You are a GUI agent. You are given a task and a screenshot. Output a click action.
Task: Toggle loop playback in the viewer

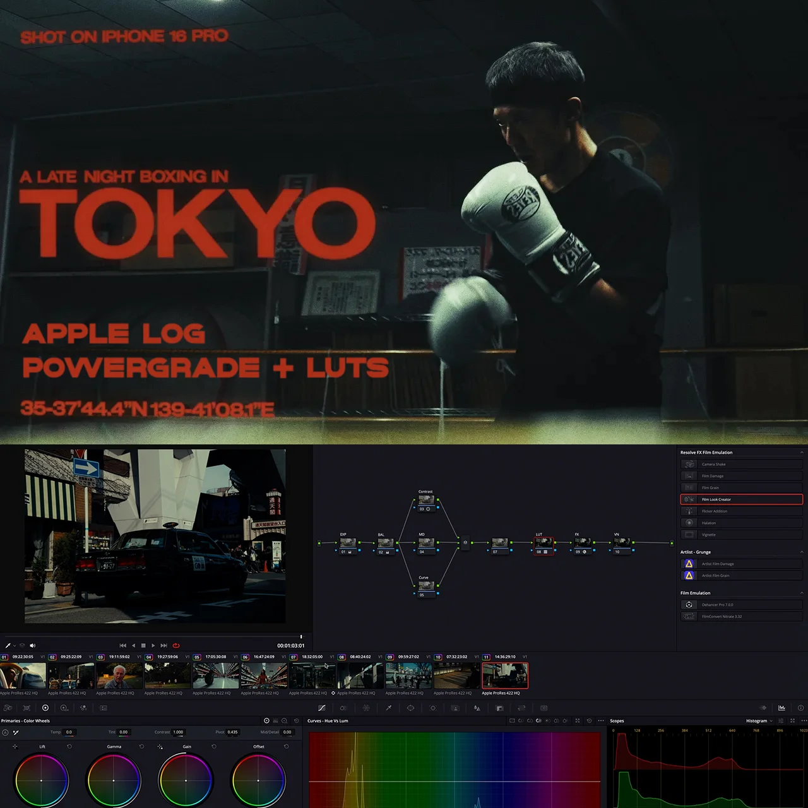(x=176, y=645)
